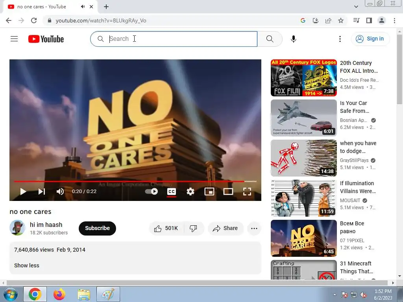
Task: Toggle Chrome side panel
Action: 369,20
